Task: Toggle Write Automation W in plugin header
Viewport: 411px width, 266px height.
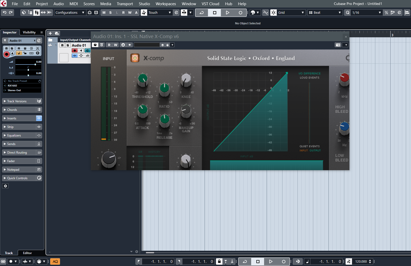Action: coord(116,45)
